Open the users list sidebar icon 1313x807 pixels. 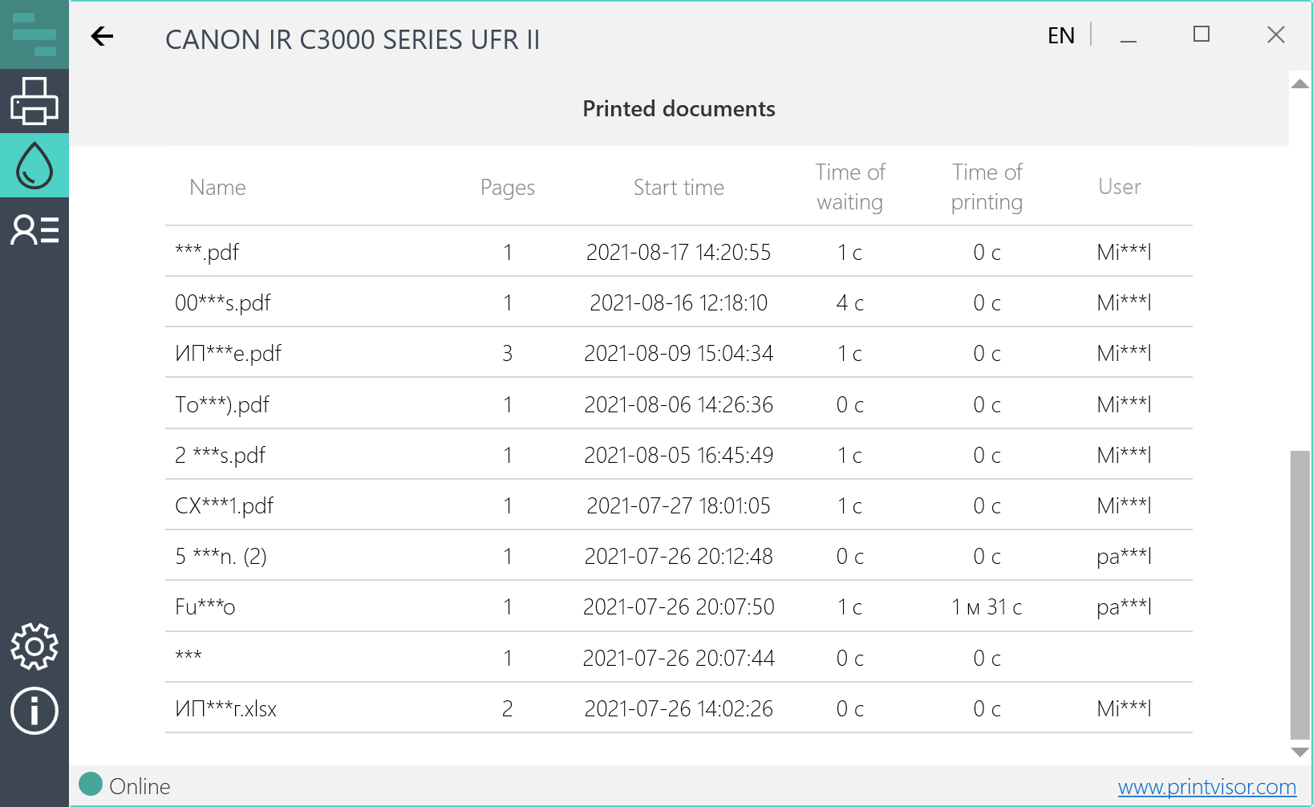[34, 230]
